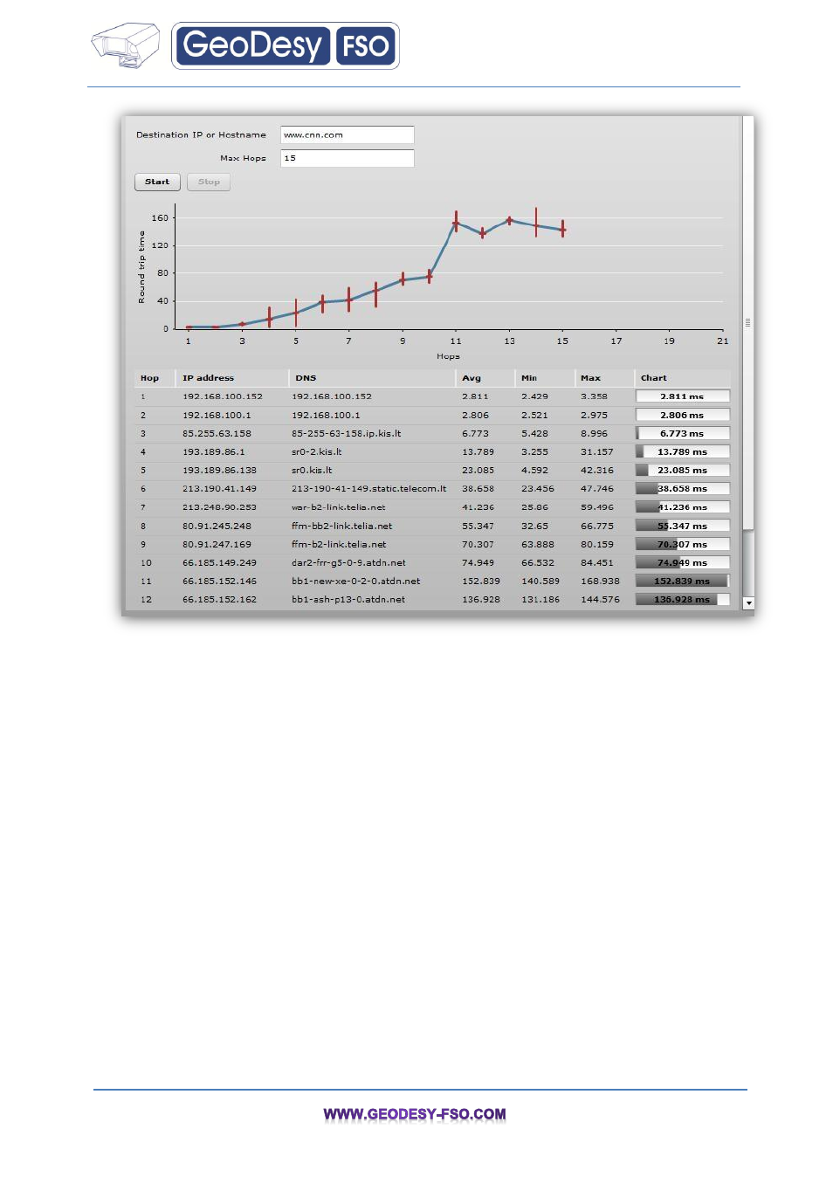833x1177 pixels.
Task: Click the GeoDesy FSO logo
Action: pos(286,45)
